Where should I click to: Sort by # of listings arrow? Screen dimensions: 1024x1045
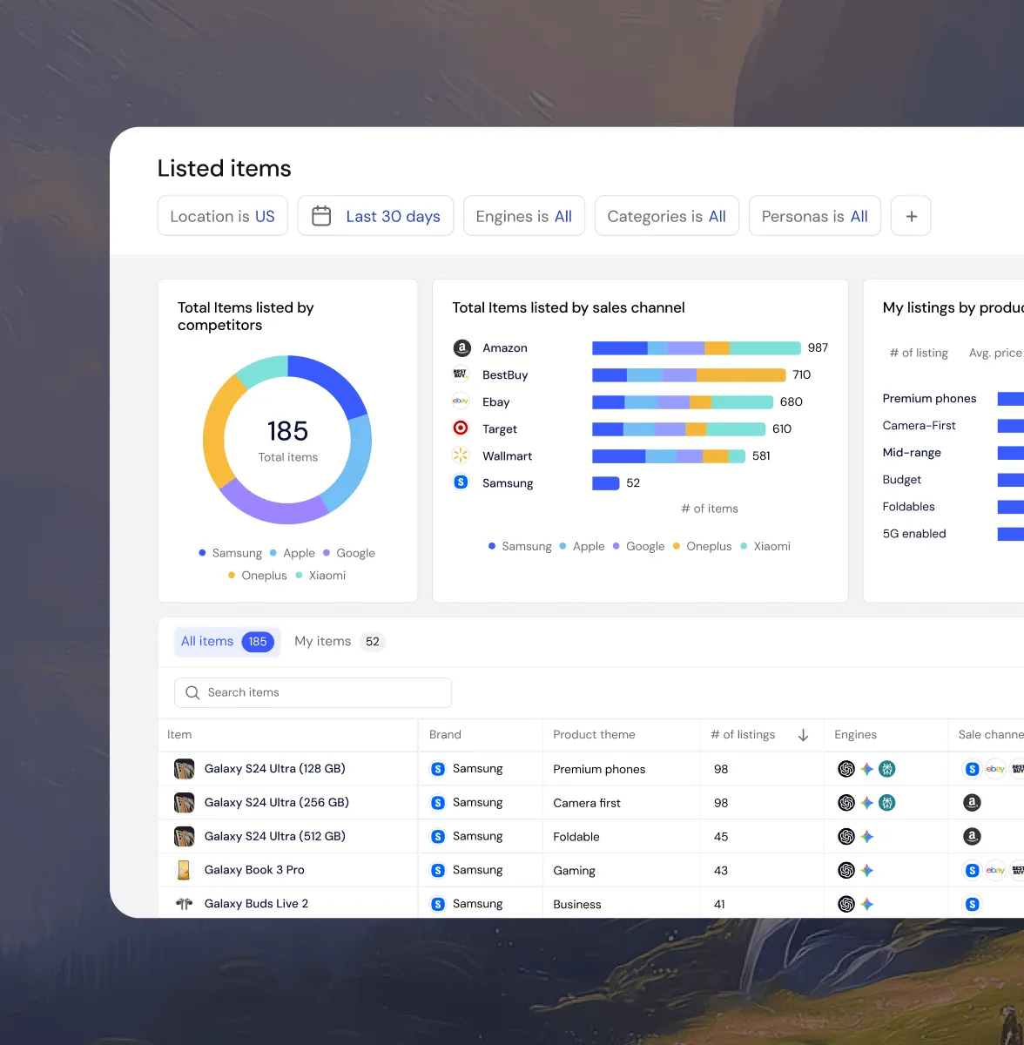(x=803, y=735)
